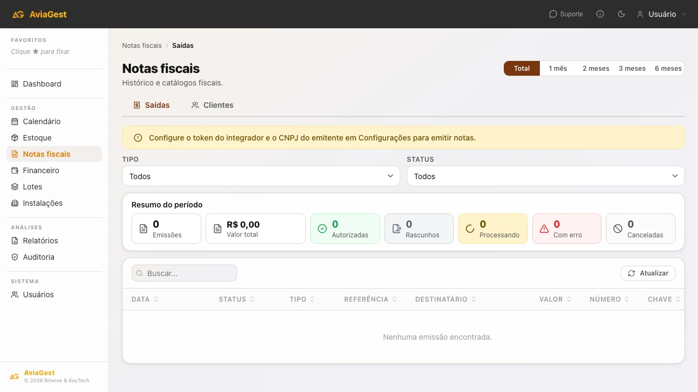This screenshot has width=698, height=392.
Task: Click Notas fiscais in the breadcrumb
Action: 142,46
